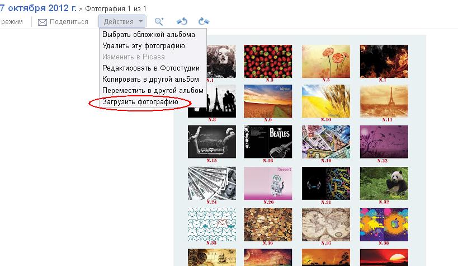Click the zoom magnifier icon
458x266 pixels.
tap(159, 21)
